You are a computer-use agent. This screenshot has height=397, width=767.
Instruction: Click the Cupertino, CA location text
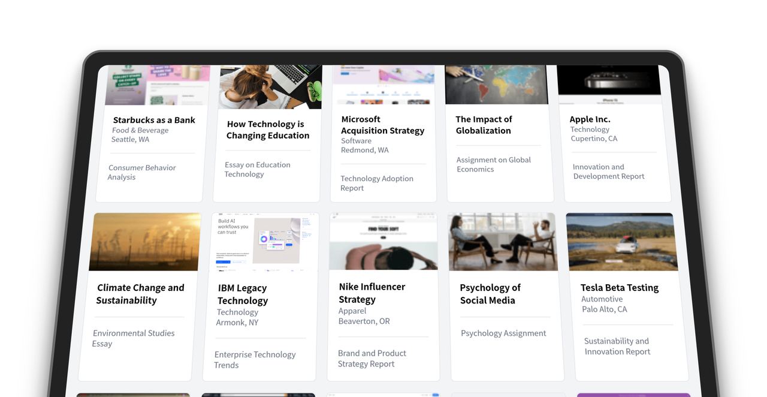pos(593,139)
